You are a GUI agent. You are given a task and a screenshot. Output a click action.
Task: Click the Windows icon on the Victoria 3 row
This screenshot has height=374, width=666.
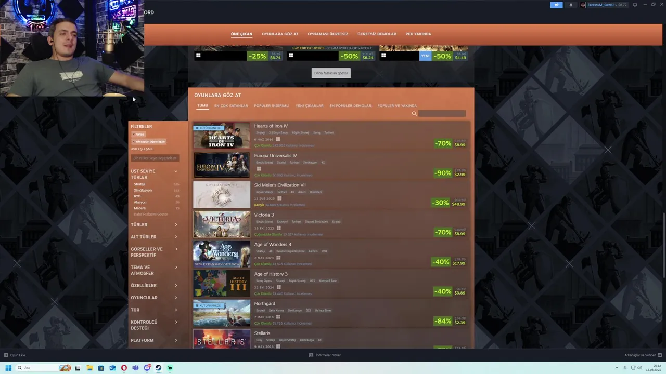(279, 228)
